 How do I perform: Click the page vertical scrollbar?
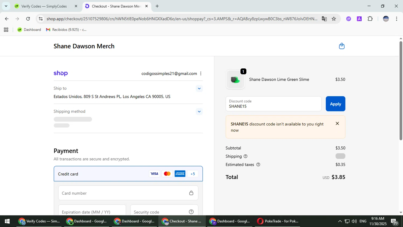401,91
